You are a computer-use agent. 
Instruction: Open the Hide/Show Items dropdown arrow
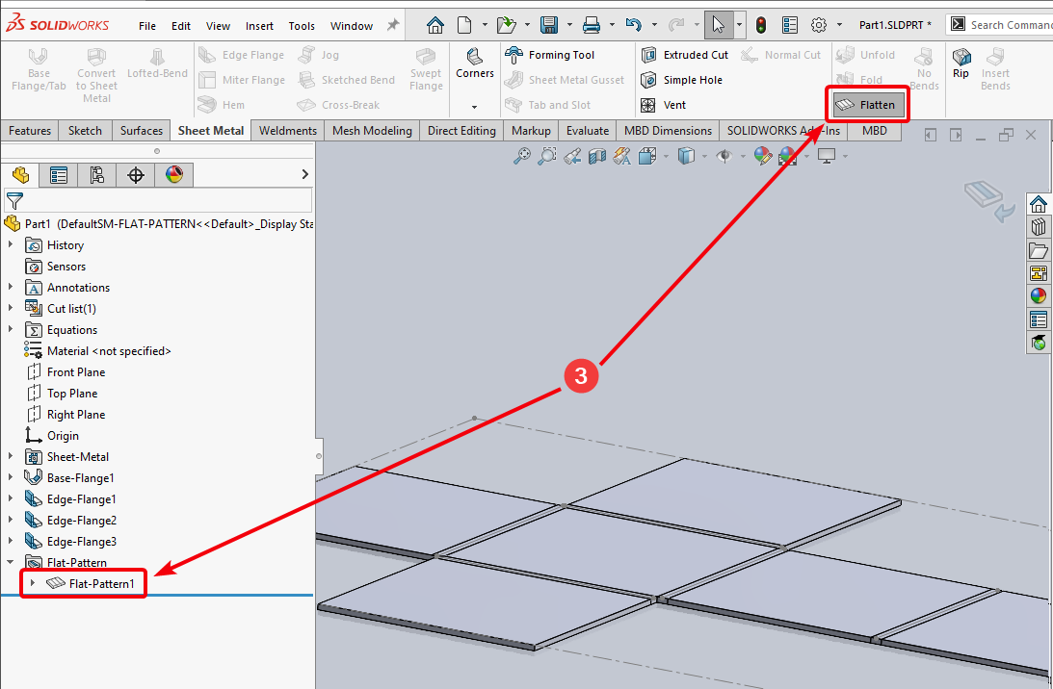(x=742, y=157)
